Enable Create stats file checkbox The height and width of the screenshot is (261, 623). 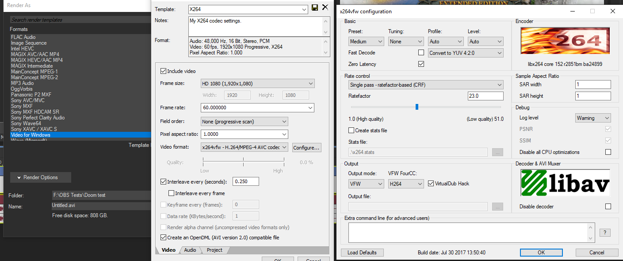(352, 130)
